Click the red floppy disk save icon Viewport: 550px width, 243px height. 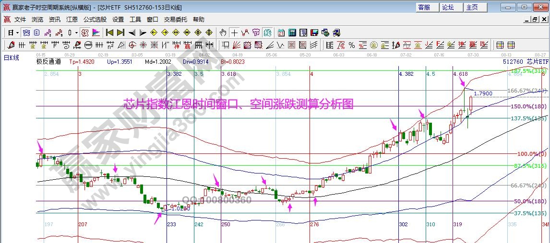(x=314, y=33)
